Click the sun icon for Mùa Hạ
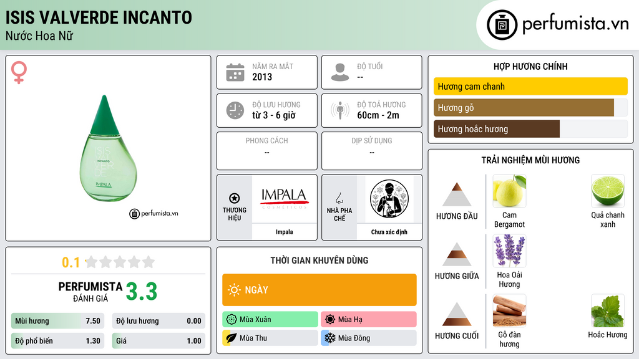 [330, 320]
